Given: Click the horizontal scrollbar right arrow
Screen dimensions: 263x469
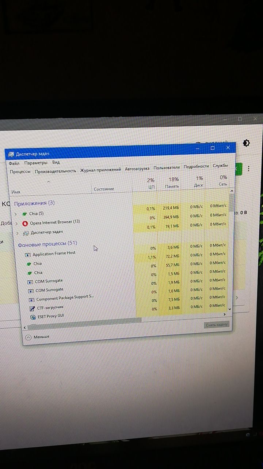Looking at the screenshot, I should coord(225,314).
